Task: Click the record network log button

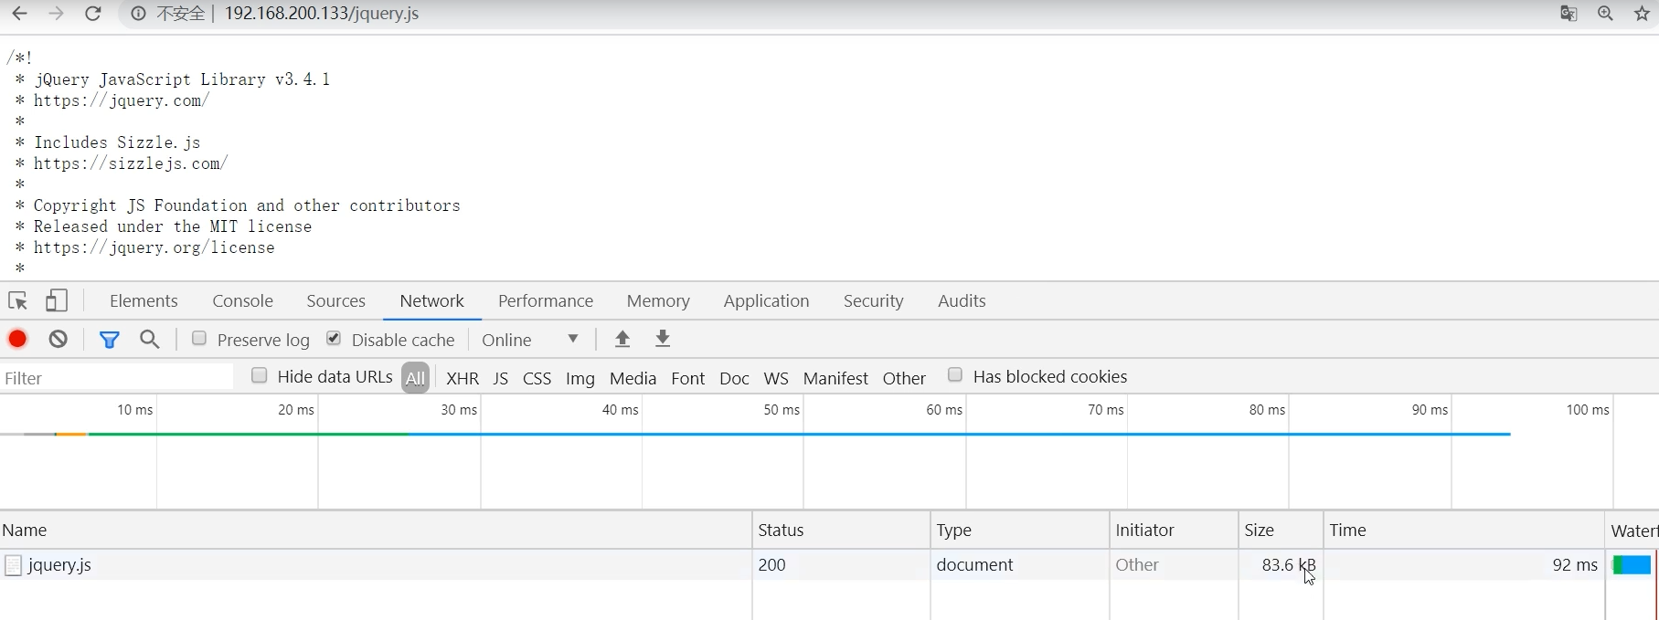Action: pos(17,340)
